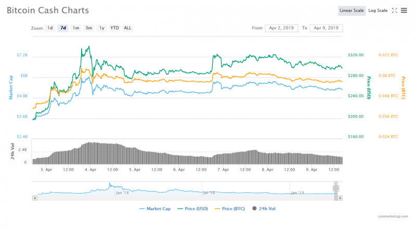Select the 1d zoom range
416x229 pixels.
(50, 28)
